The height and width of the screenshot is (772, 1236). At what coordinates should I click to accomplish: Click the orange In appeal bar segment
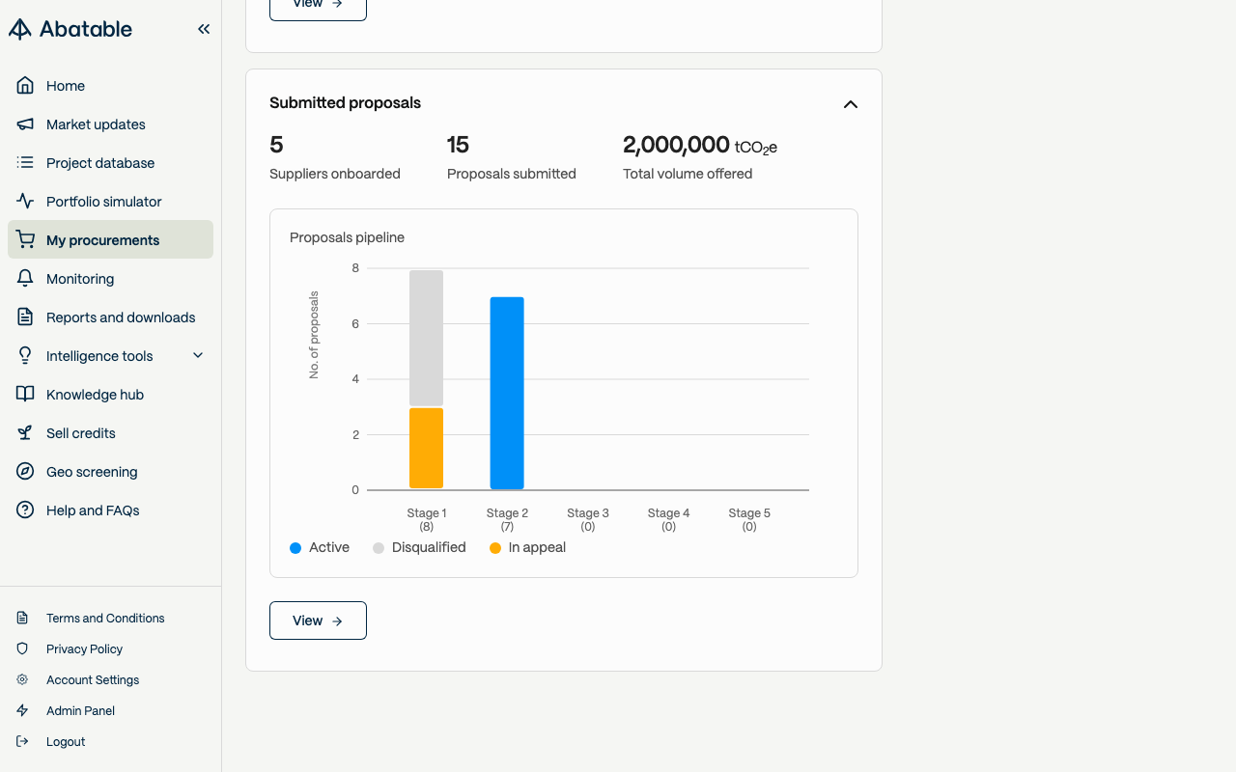(x=426, y=448)
